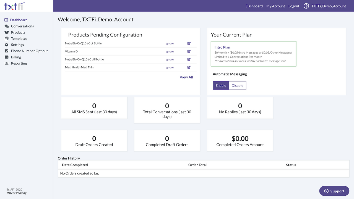View all pending products
This screenshot has width=354, height=199.
pos(186,77)
